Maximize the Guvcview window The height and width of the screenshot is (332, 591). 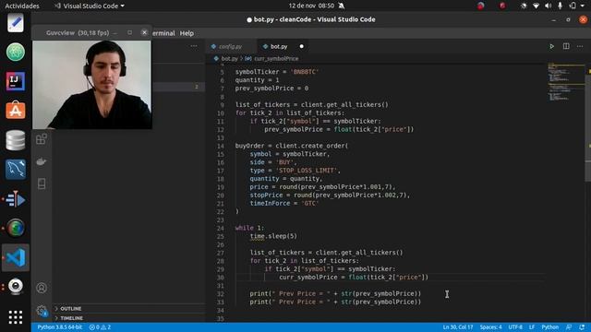[x=129, y=33]
